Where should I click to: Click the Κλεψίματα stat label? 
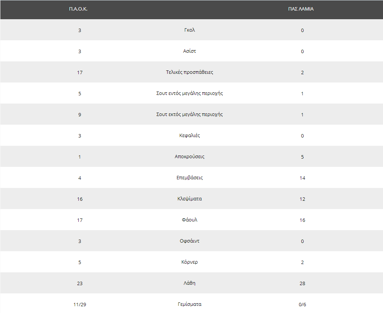[189, 199]
